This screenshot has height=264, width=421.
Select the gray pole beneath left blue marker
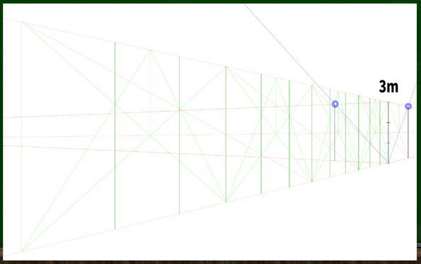pyautogui.click(x=335, y=134)
